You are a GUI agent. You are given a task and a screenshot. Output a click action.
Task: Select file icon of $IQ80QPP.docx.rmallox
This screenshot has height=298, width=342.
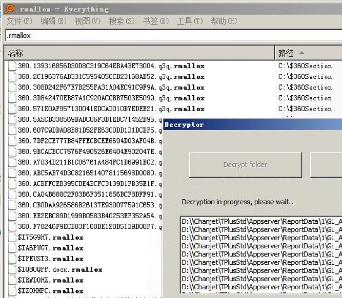[12, 269]
